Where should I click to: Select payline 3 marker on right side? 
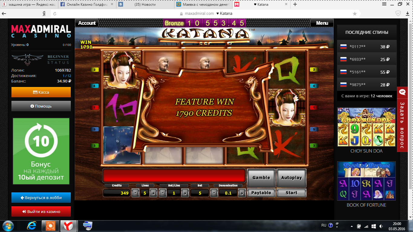click(x=314, y=146)
